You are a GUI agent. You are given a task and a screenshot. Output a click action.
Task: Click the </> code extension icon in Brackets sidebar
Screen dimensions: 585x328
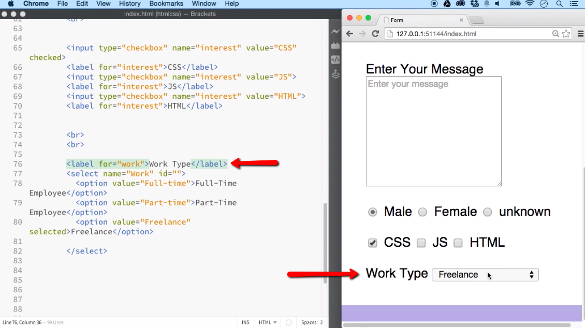(x=335, y=59)
